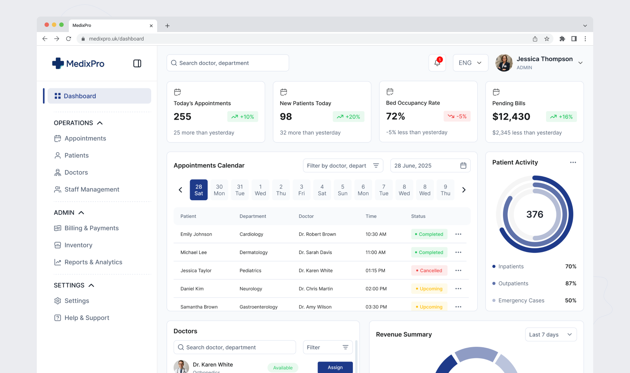Open the notifications bell

(437, 63)
